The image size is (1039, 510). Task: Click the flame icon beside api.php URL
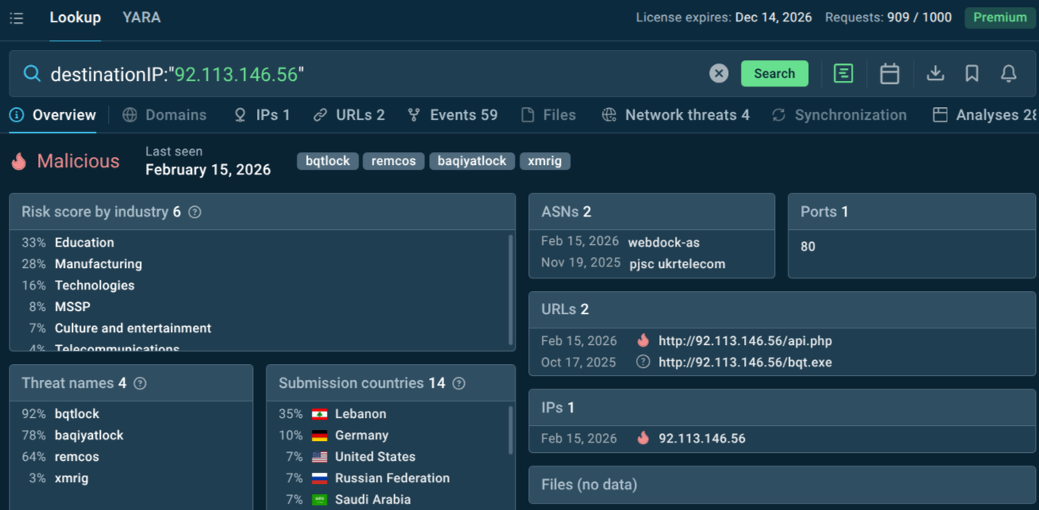642,340
